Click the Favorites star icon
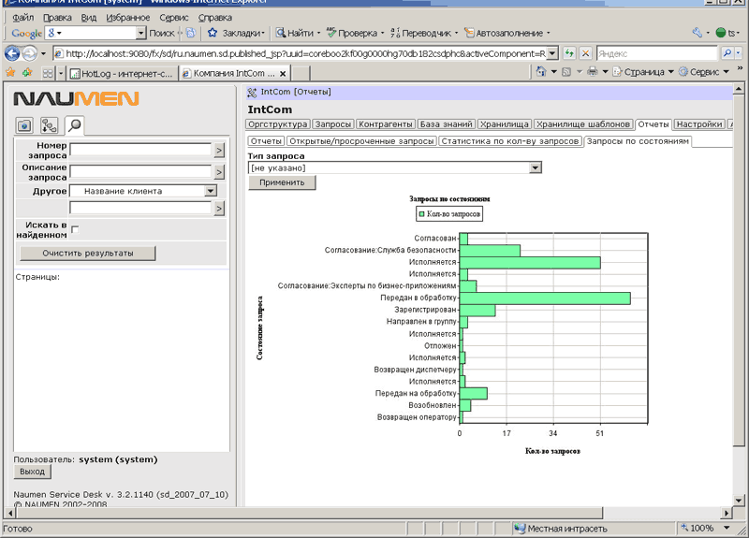Image resolution: width=749 pixels, height=538 pixels. coord(10,73)
